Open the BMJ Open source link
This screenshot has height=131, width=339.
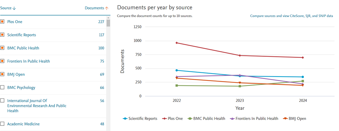(16, 74)
